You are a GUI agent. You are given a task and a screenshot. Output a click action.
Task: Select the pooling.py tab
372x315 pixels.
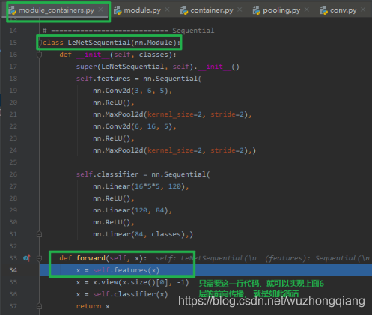(x=276, y=10)
